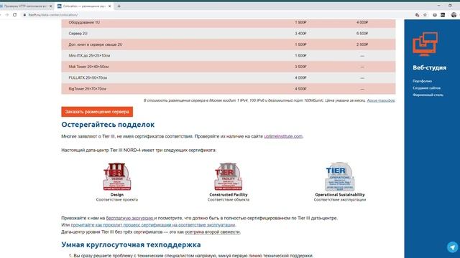
Task: Open the Telegram chat bubble
Action: click(452, 247)
